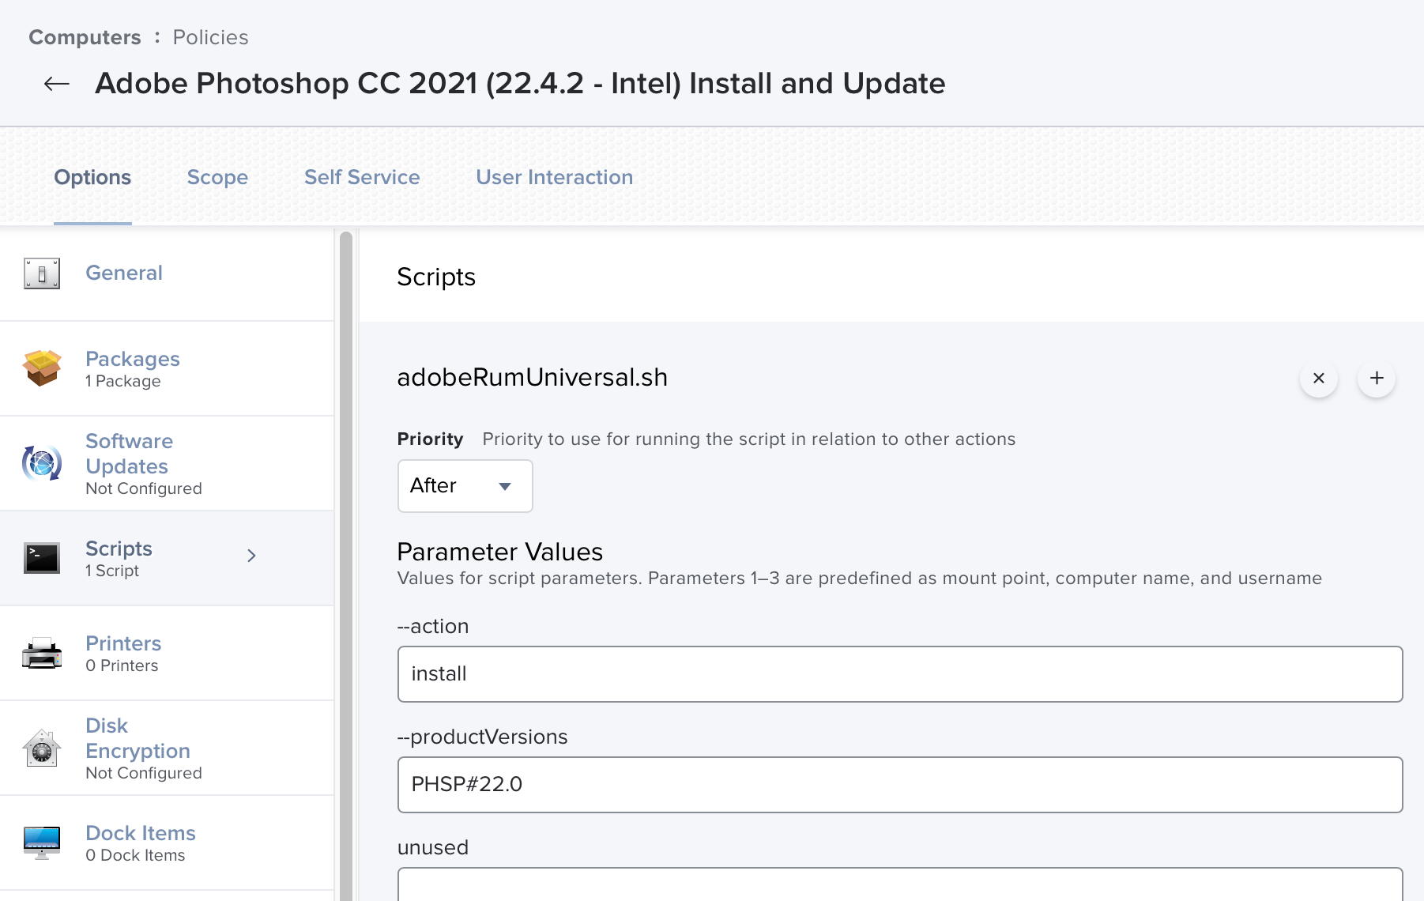Click the Software Updates globe icon

pos(42,463)
